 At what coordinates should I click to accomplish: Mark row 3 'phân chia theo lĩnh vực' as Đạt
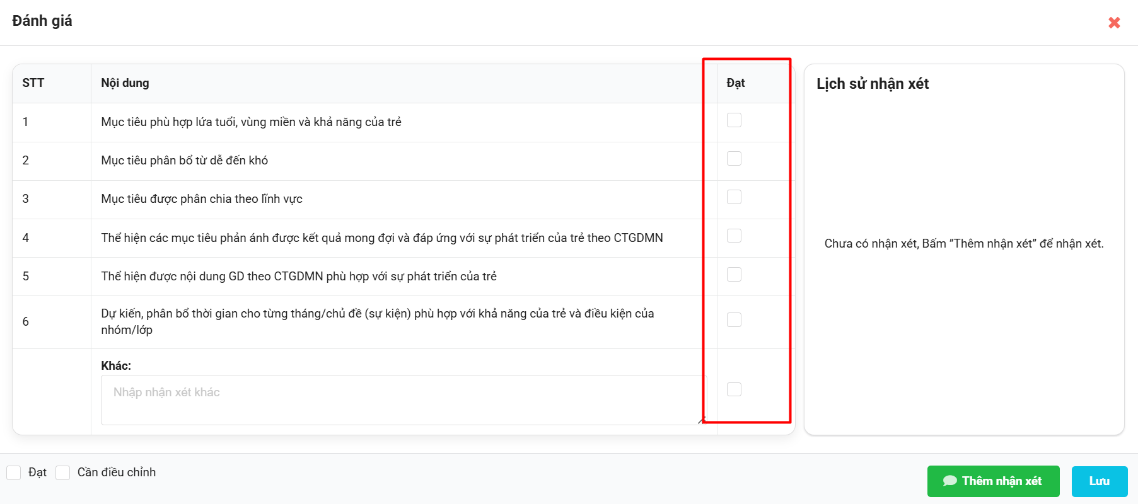point(734,197)
